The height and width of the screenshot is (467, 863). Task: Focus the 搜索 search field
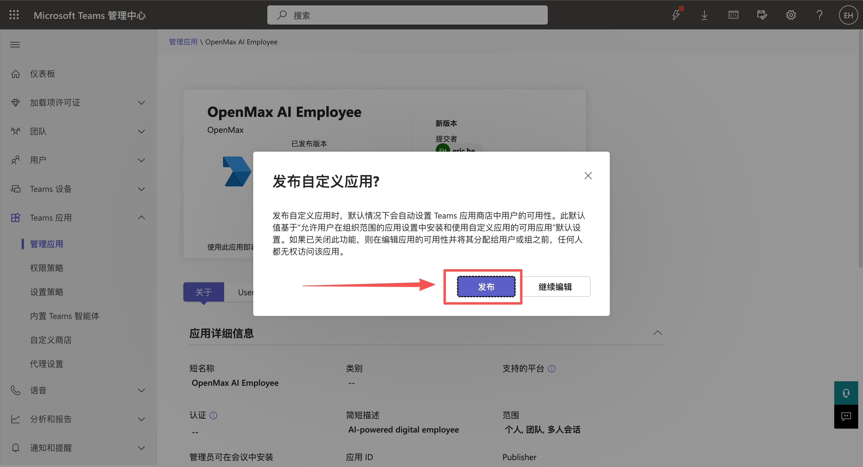[x=408, y=15]
